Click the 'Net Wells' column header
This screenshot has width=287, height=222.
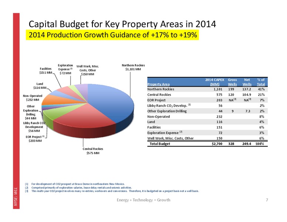(247, 82)
